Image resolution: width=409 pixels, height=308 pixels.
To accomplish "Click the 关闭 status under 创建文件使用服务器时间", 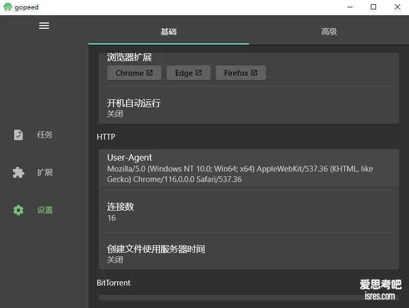I will (x=115, y=260).
